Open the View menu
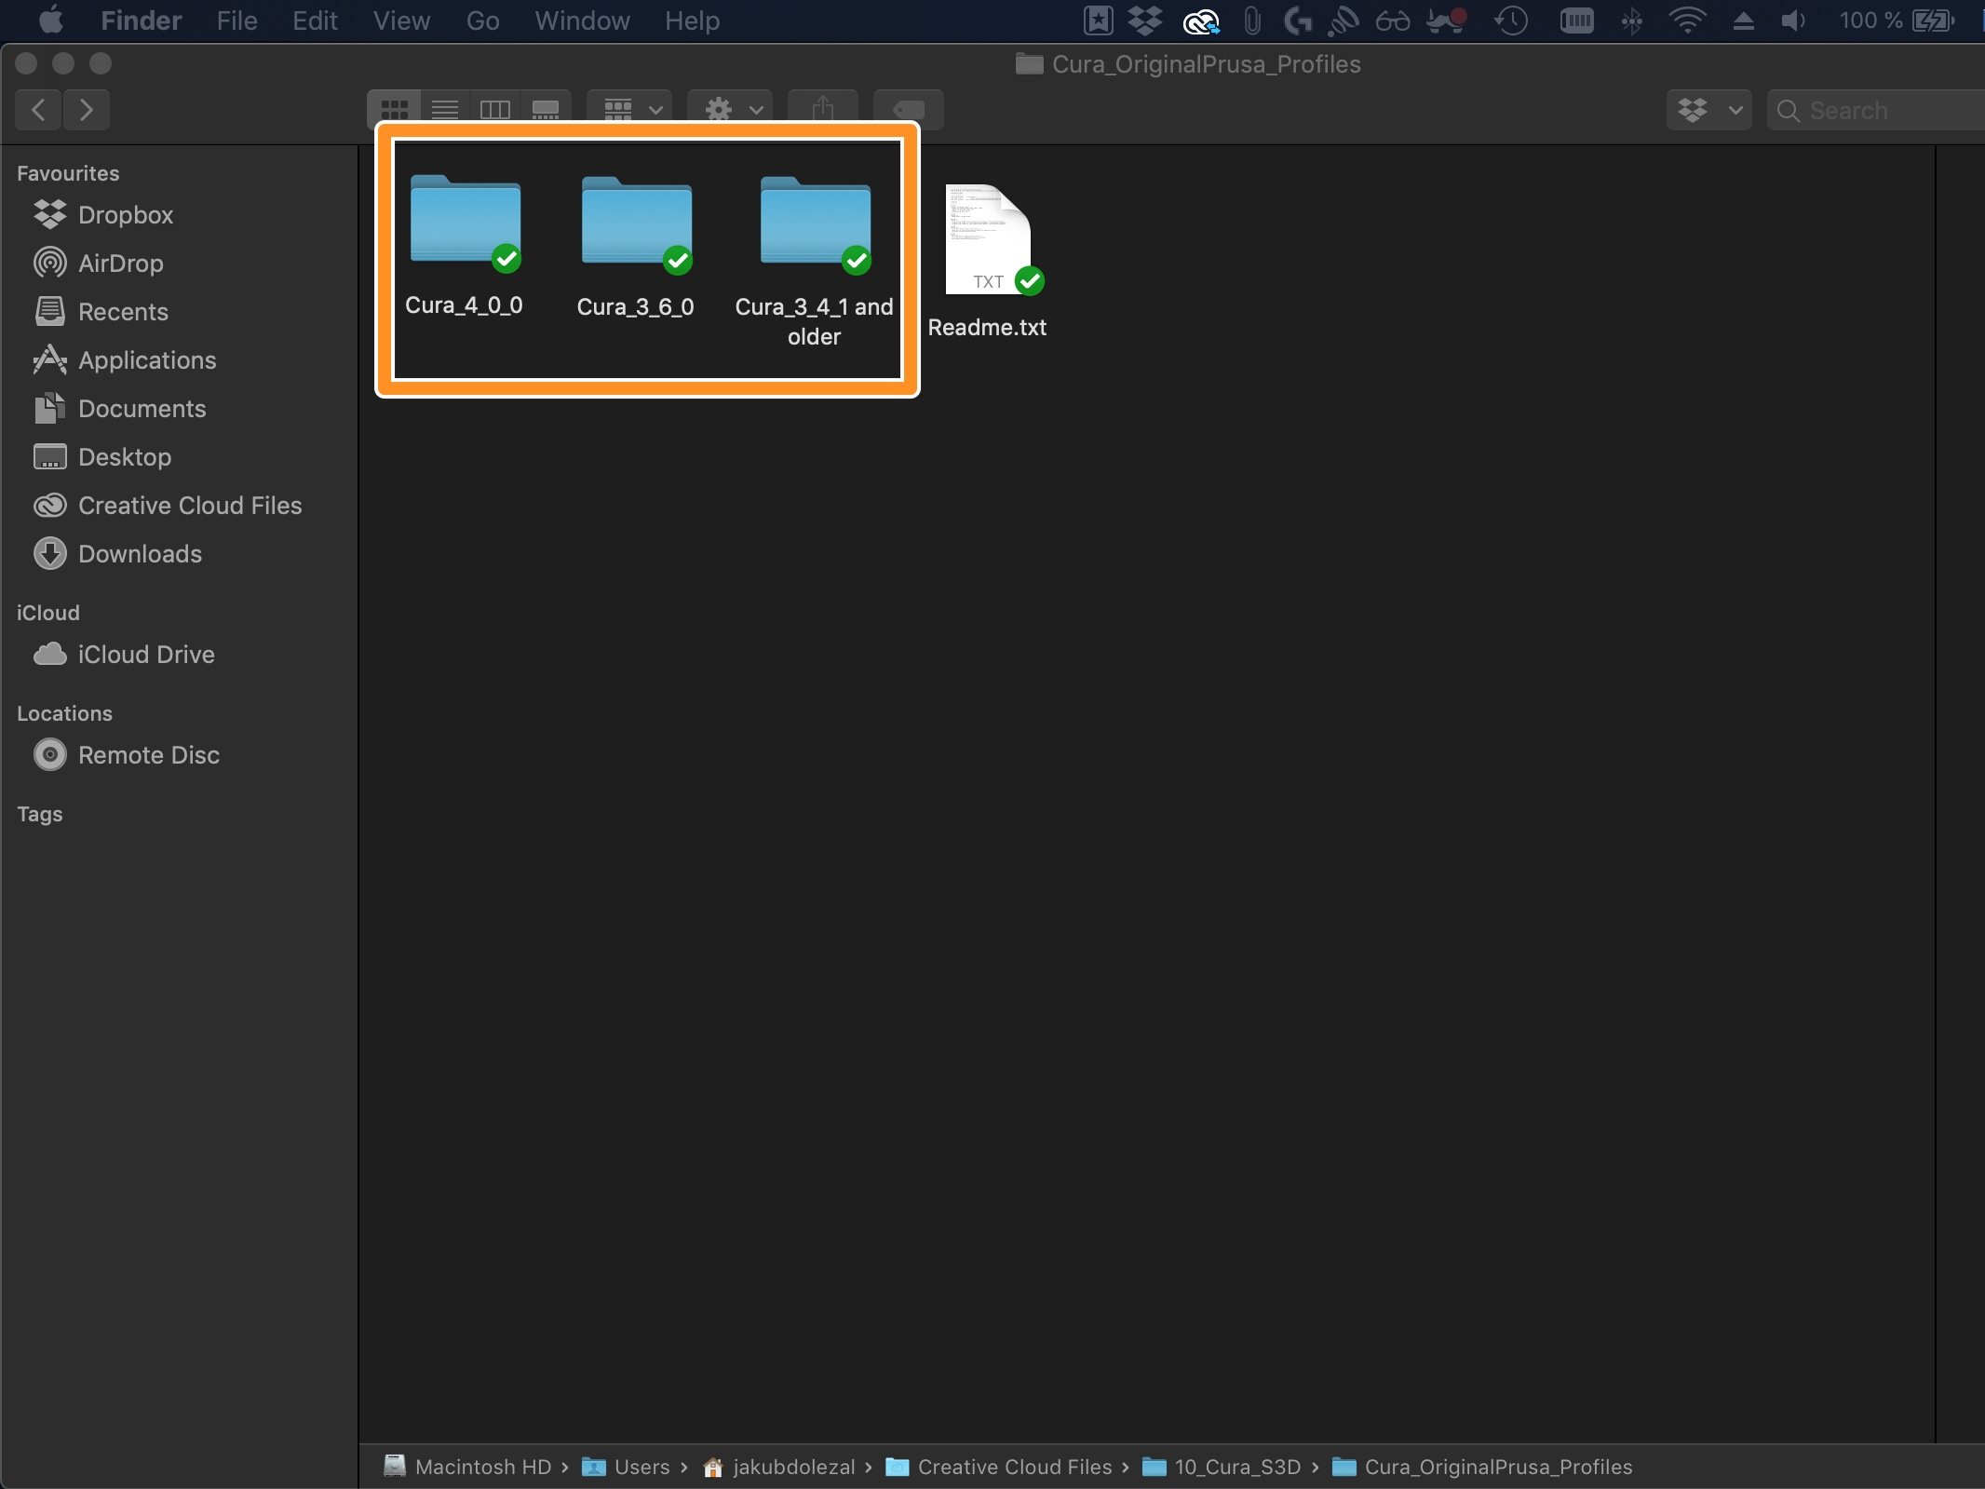This screenshot has width=1985, height=1489. pos(401,20)
